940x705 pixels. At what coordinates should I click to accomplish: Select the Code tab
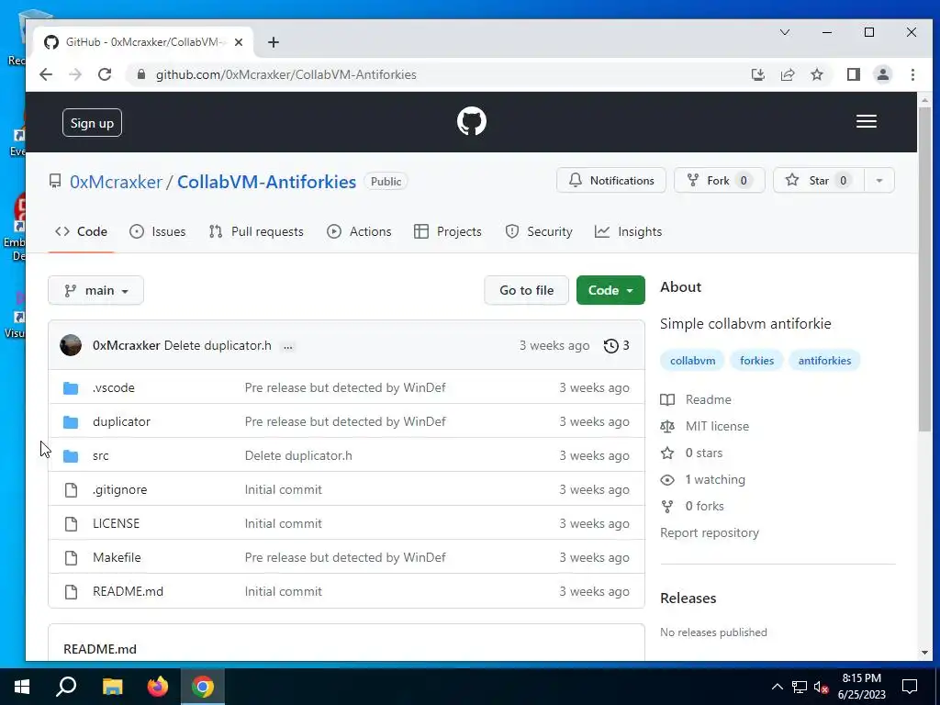tap(81, 231)
